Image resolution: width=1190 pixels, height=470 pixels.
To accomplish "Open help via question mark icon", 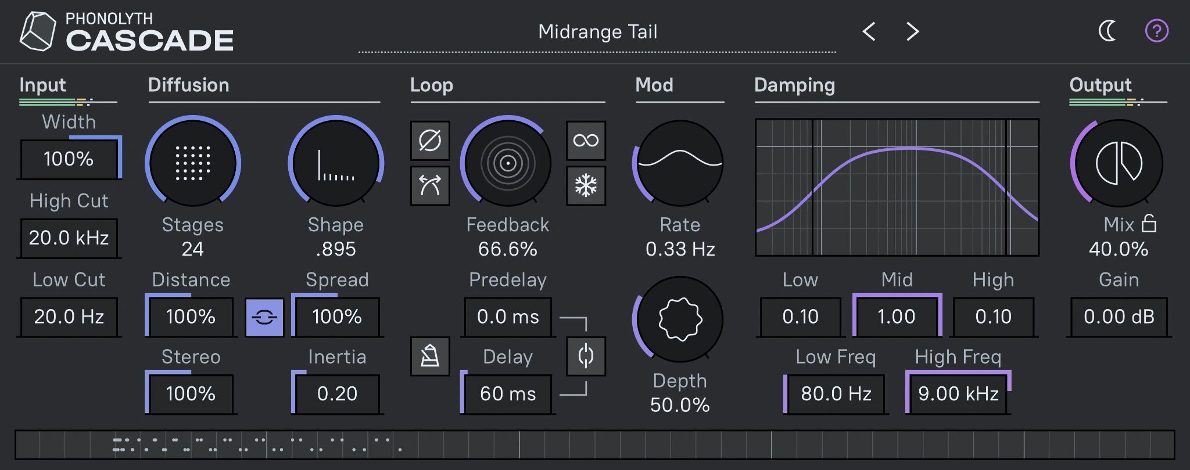I will coord(1156,31).
